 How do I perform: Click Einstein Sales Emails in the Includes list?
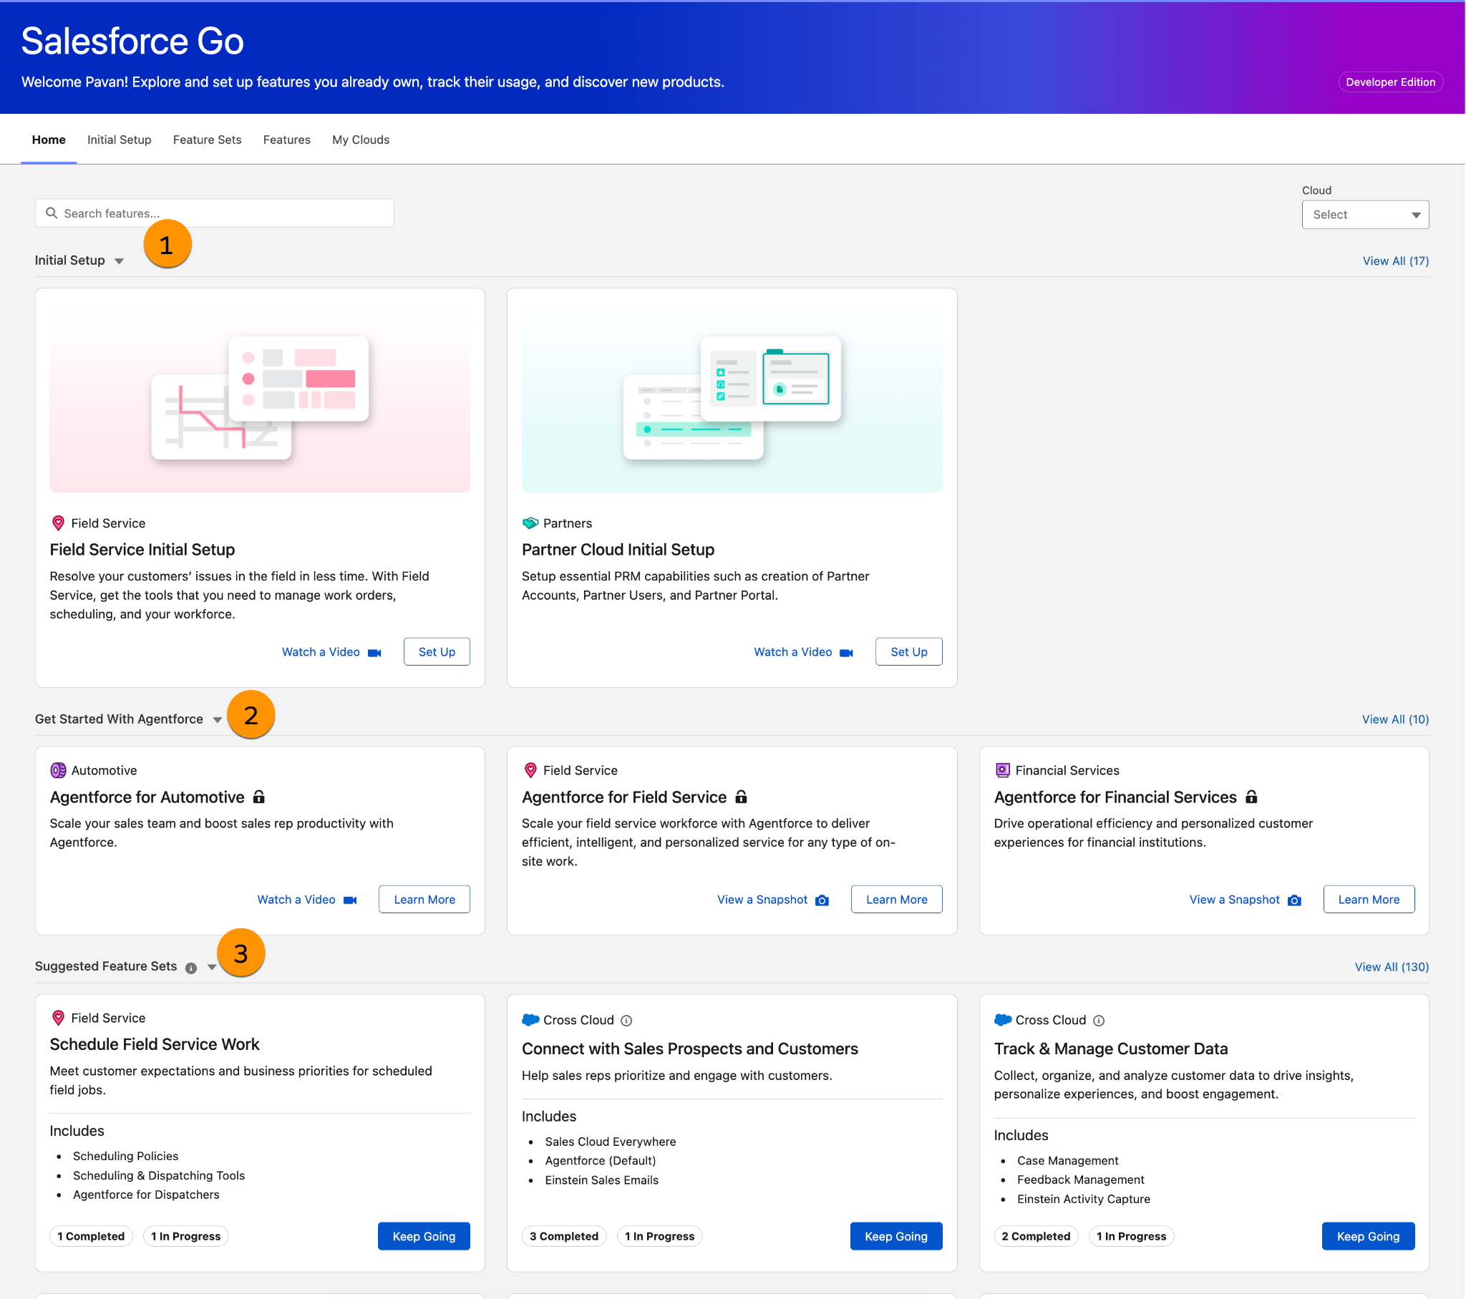click(x=601, y=1180)
